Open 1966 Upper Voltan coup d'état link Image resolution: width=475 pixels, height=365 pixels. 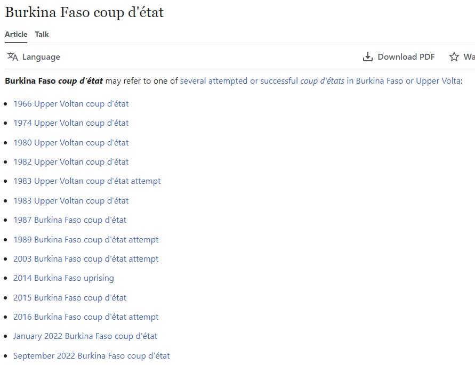[71, 104]
